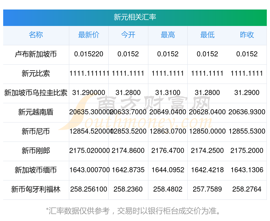This screenshot has height=221, width=270.
Task: Click high value 20649.0400
Action: coord(168,112)
